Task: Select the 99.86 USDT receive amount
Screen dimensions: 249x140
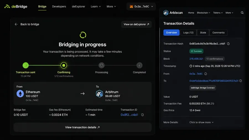Action: pos(113,96)
